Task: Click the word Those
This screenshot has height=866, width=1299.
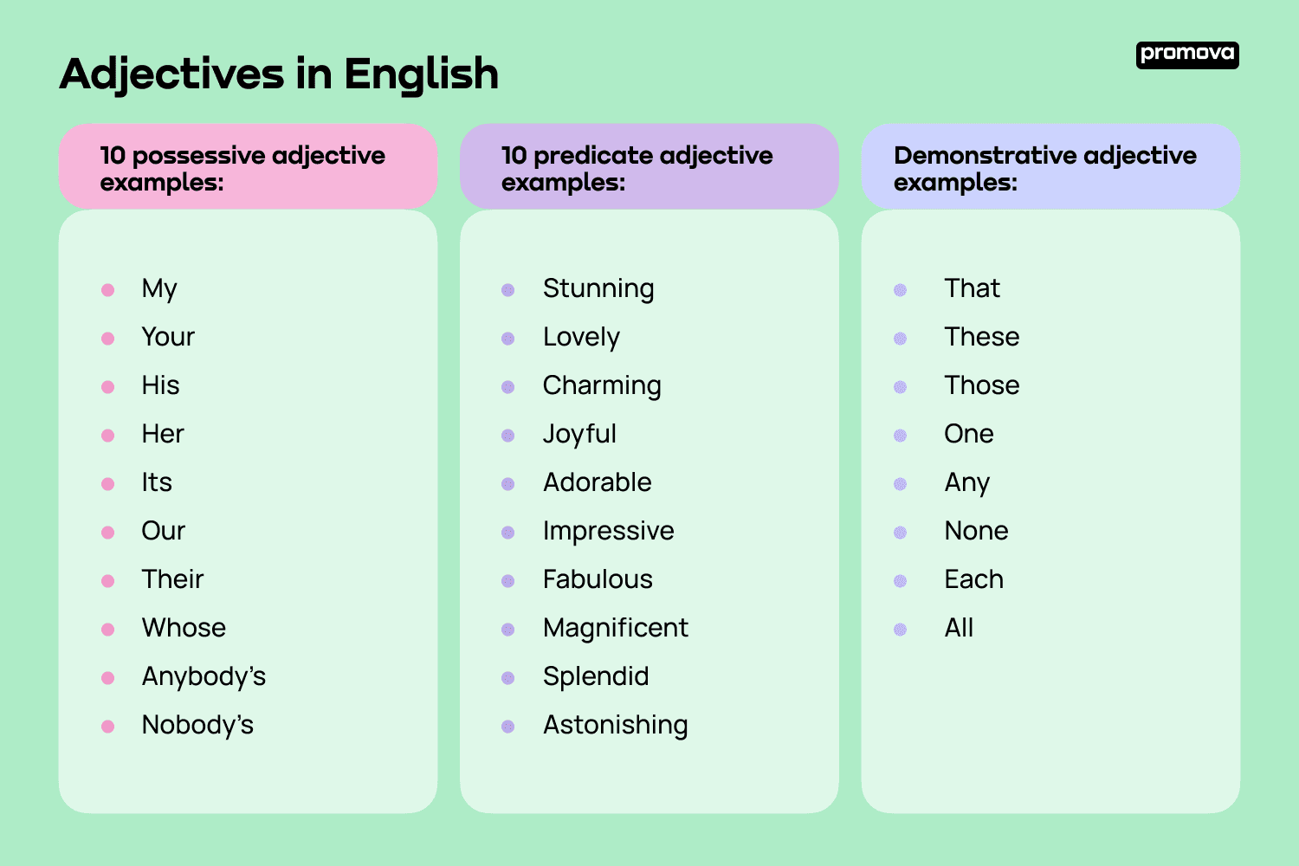Action: point(981,385)
